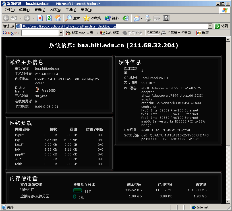Click site search icon on Google toolbar
232x211 pixels.
tap(102, 33)
